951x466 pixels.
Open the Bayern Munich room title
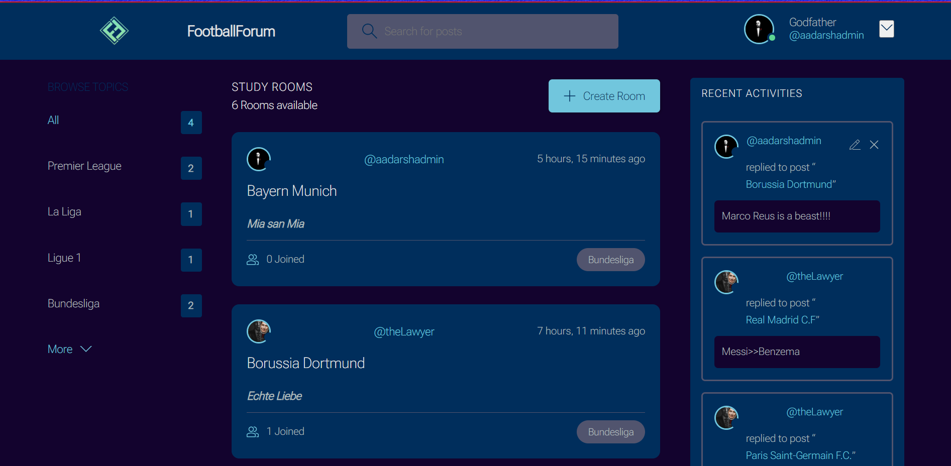[x=292, y=191]
